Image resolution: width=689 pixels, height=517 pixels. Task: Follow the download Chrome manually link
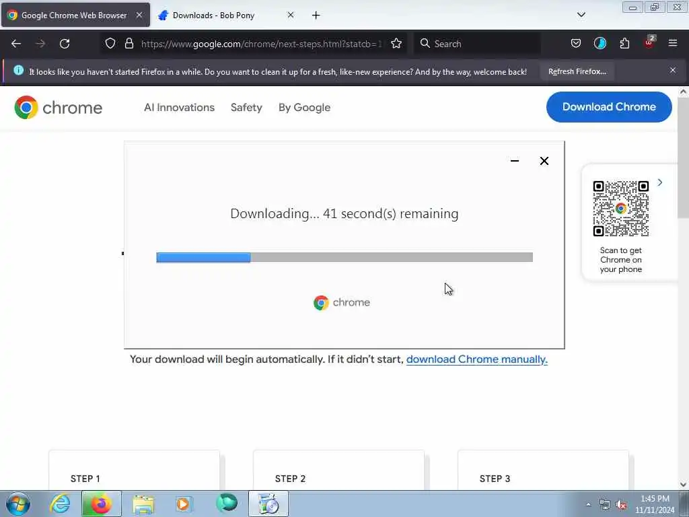coord(477,359)
